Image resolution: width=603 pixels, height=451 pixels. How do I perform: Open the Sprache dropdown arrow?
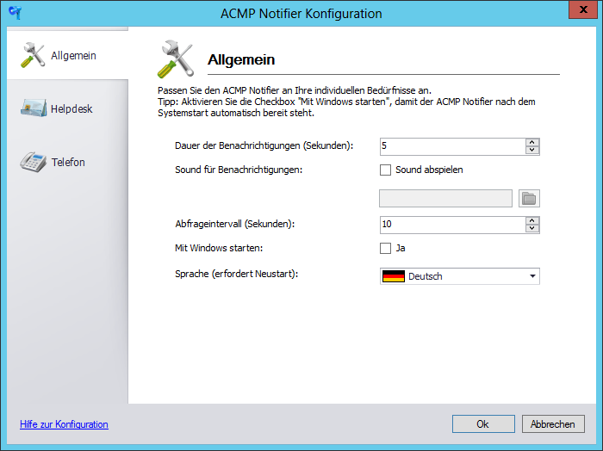pos(532,276)
